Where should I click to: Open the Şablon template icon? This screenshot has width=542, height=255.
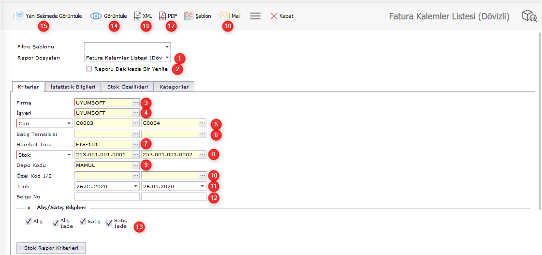click(189, 16)
